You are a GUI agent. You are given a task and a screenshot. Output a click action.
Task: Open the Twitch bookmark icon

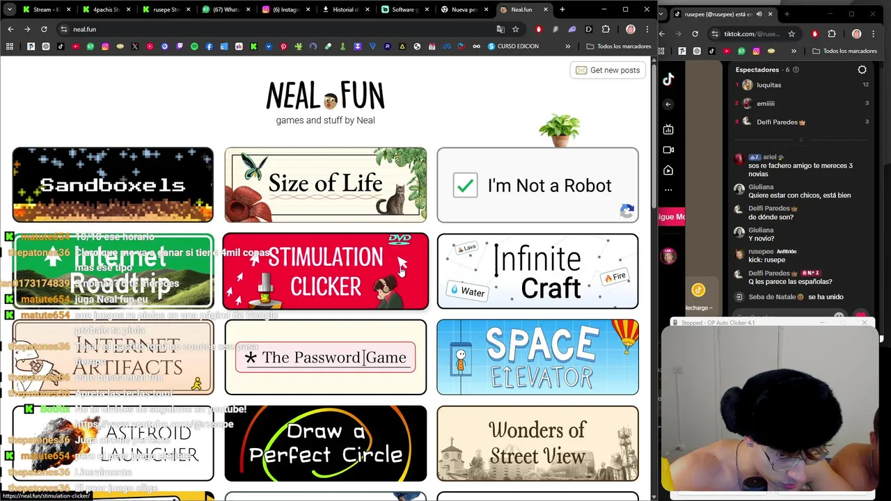[x=180, y=47]
